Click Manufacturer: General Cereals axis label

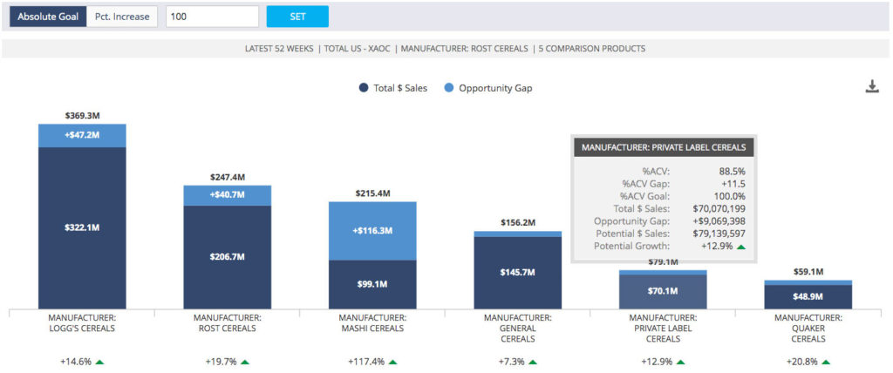pyautogui.click(x=518, y=328)
